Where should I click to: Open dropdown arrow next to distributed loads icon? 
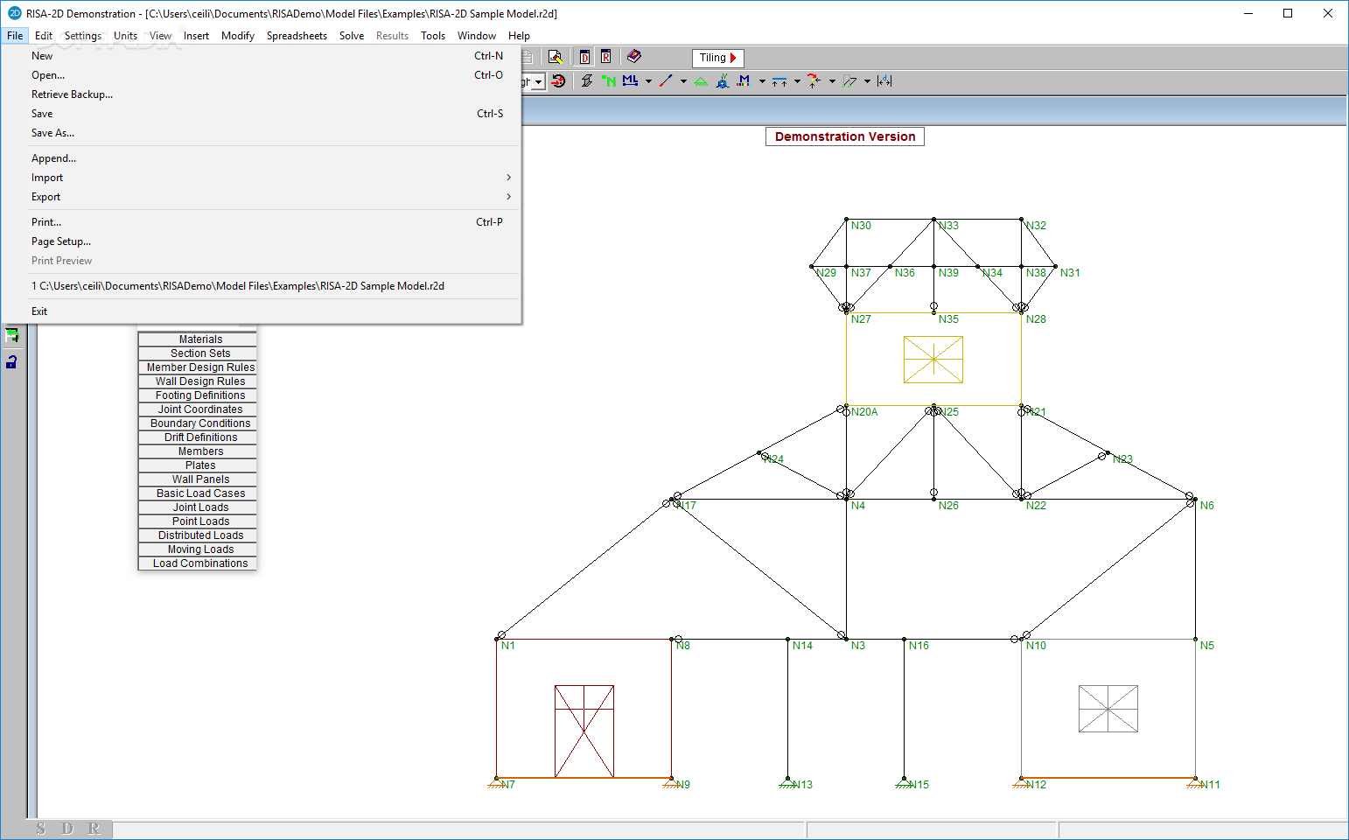797,81
